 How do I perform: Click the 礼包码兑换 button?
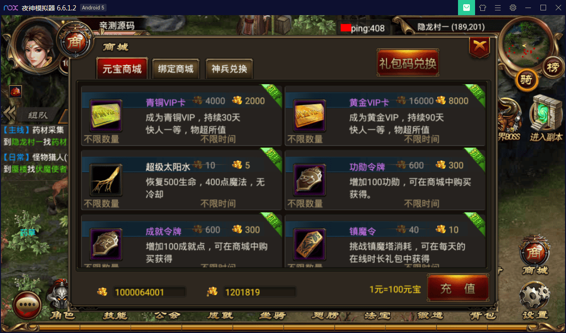point(407,63)
